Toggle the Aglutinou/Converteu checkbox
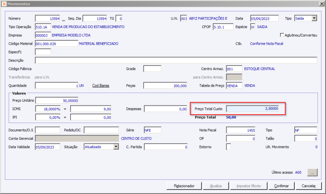Image resolution: width=326 pixels, height=194 pixels. pos(282,35)
